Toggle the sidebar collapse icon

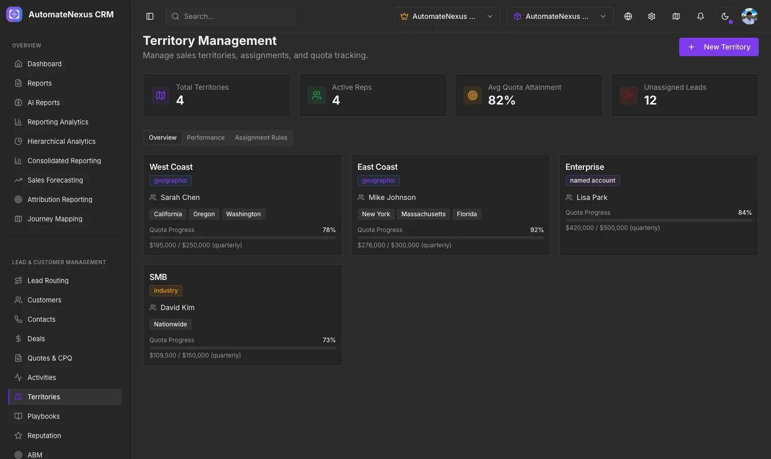pyautogui.click(x=150, y=16)
